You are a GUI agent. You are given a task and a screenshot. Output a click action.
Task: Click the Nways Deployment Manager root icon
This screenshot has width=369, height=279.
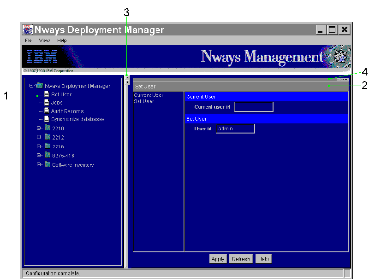click(x=39, y=86)
